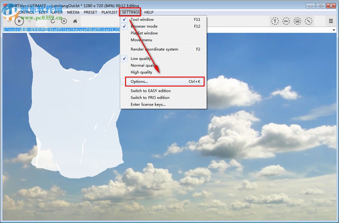Click the dashed-circle Abc tool icon
Image resolution: width=339 pixels, height=223 pixels.
(x=286, y=21)
